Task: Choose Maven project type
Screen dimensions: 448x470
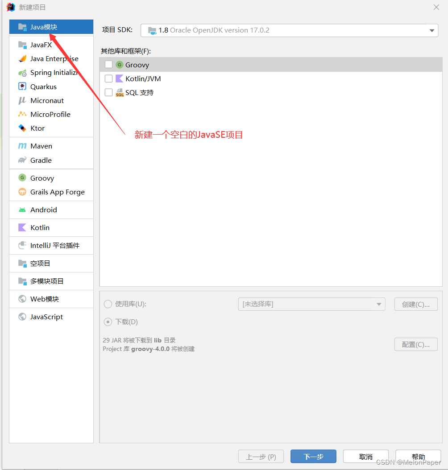Action: point(51,146)
